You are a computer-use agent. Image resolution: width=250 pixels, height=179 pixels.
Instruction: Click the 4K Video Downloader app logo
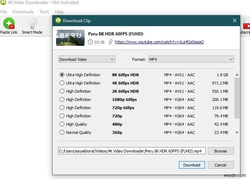pos(3,3)
